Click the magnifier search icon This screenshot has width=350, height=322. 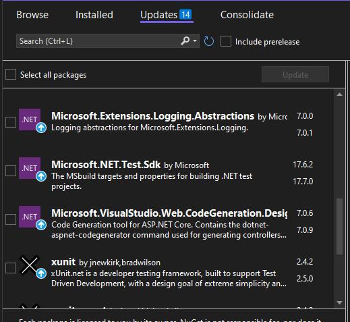pyautogui.click(x=185, y=41)
